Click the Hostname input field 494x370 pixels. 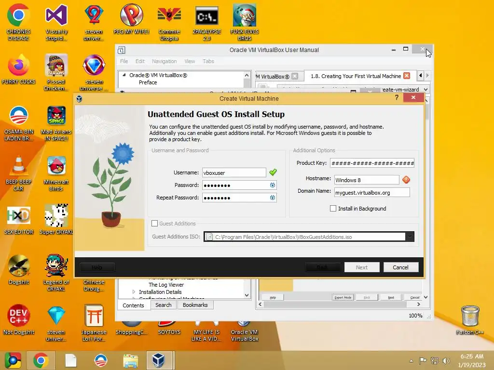367,180
